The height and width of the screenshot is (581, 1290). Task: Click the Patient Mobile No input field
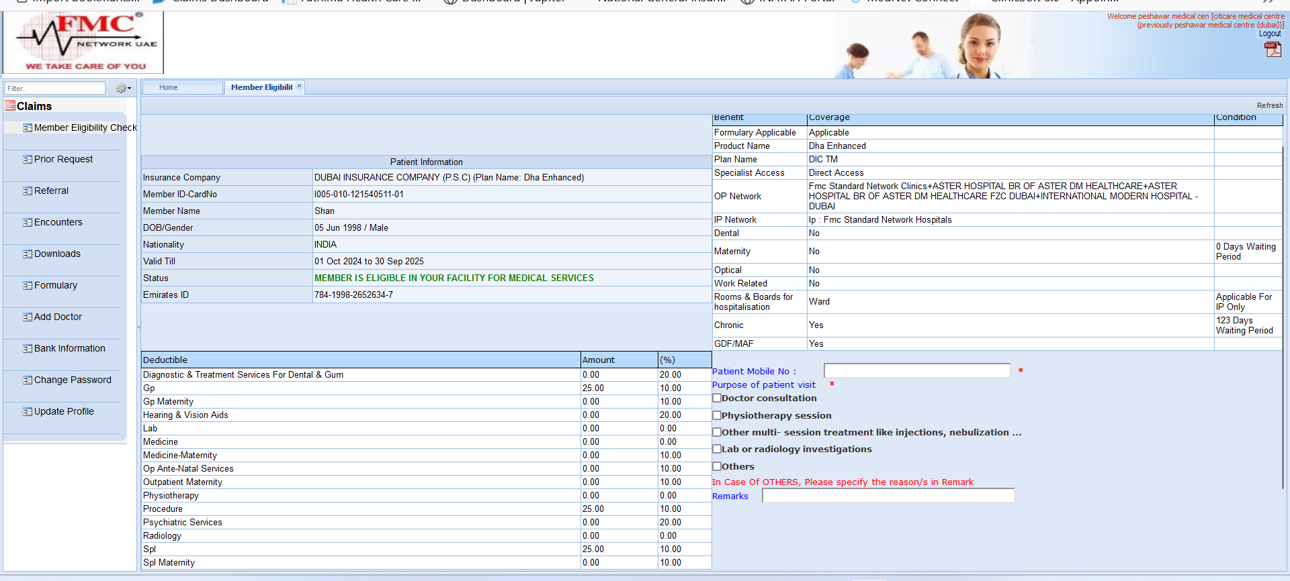pyautogui.click(x=916, y=371)
